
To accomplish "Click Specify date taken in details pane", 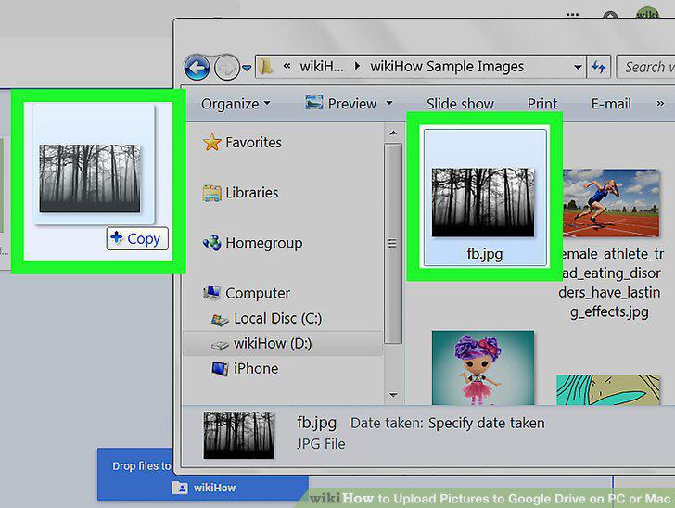I will [x=487, y=424].
